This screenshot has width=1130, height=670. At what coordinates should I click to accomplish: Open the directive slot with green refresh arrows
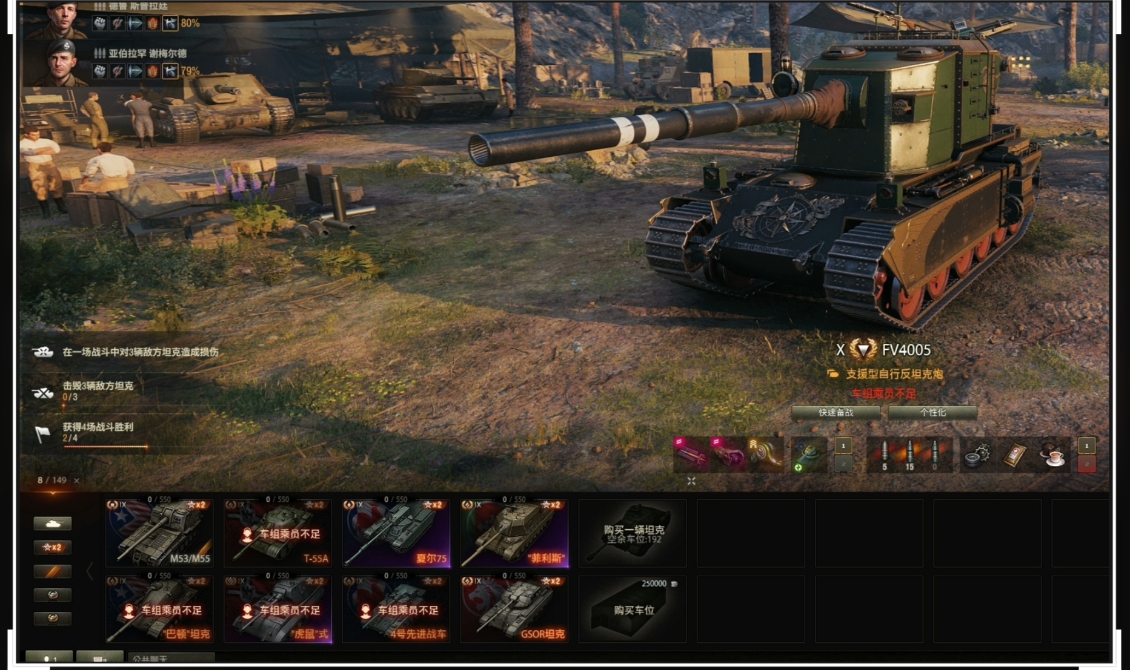tap(808, 455)
